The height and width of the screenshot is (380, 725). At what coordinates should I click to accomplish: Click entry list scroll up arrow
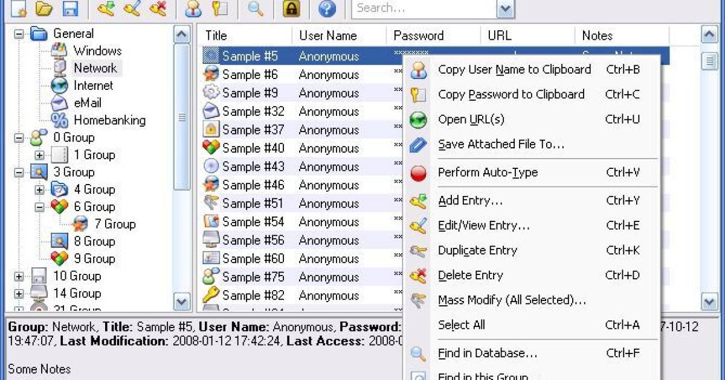pyautogui.click(x=709, y=34)
